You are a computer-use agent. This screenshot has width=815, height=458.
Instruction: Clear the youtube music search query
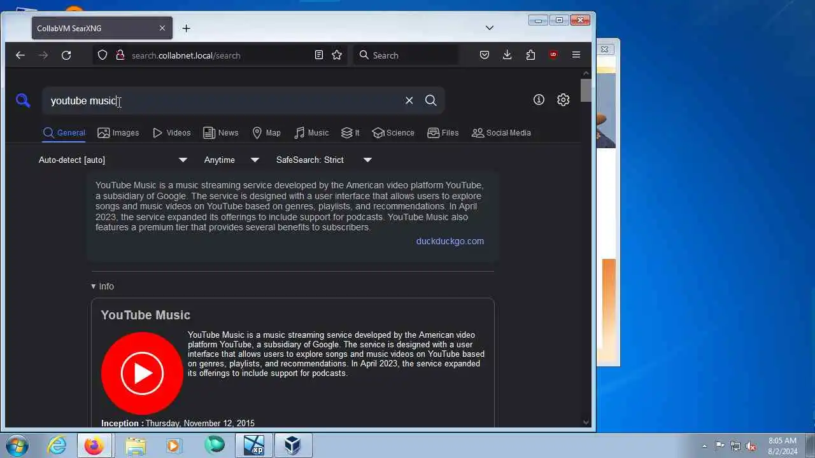[x=409, y=101]
